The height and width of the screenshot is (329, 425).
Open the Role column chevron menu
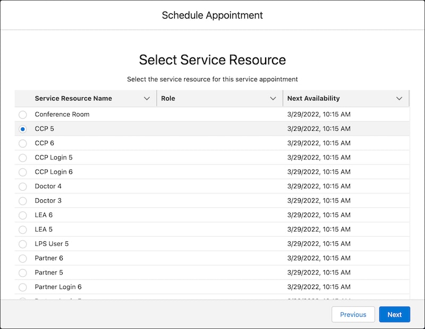(x=273, y=98)
